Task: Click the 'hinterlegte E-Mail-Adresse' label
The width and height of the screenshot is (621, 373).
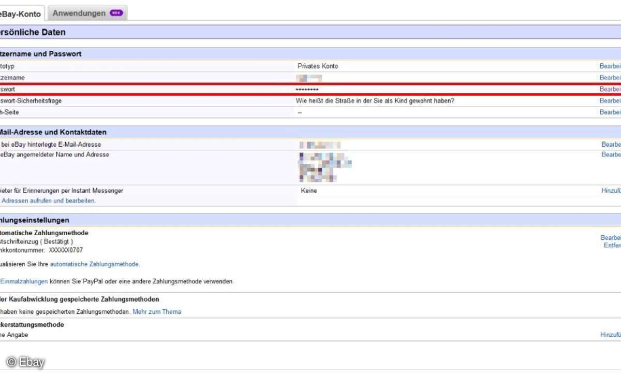Action: pos(51,145)
